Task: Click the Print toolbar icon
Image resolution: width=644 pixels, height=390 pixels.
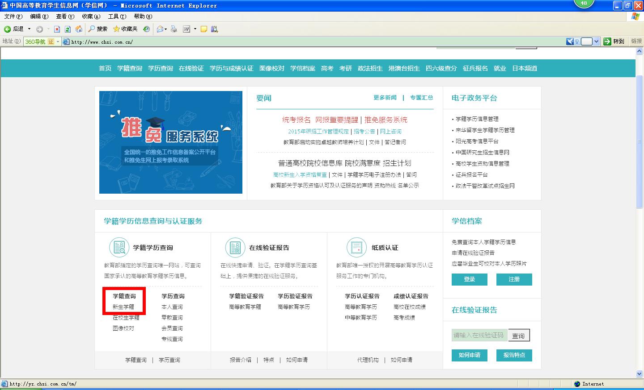Action: pyautogui.click(x=174, y=29)
